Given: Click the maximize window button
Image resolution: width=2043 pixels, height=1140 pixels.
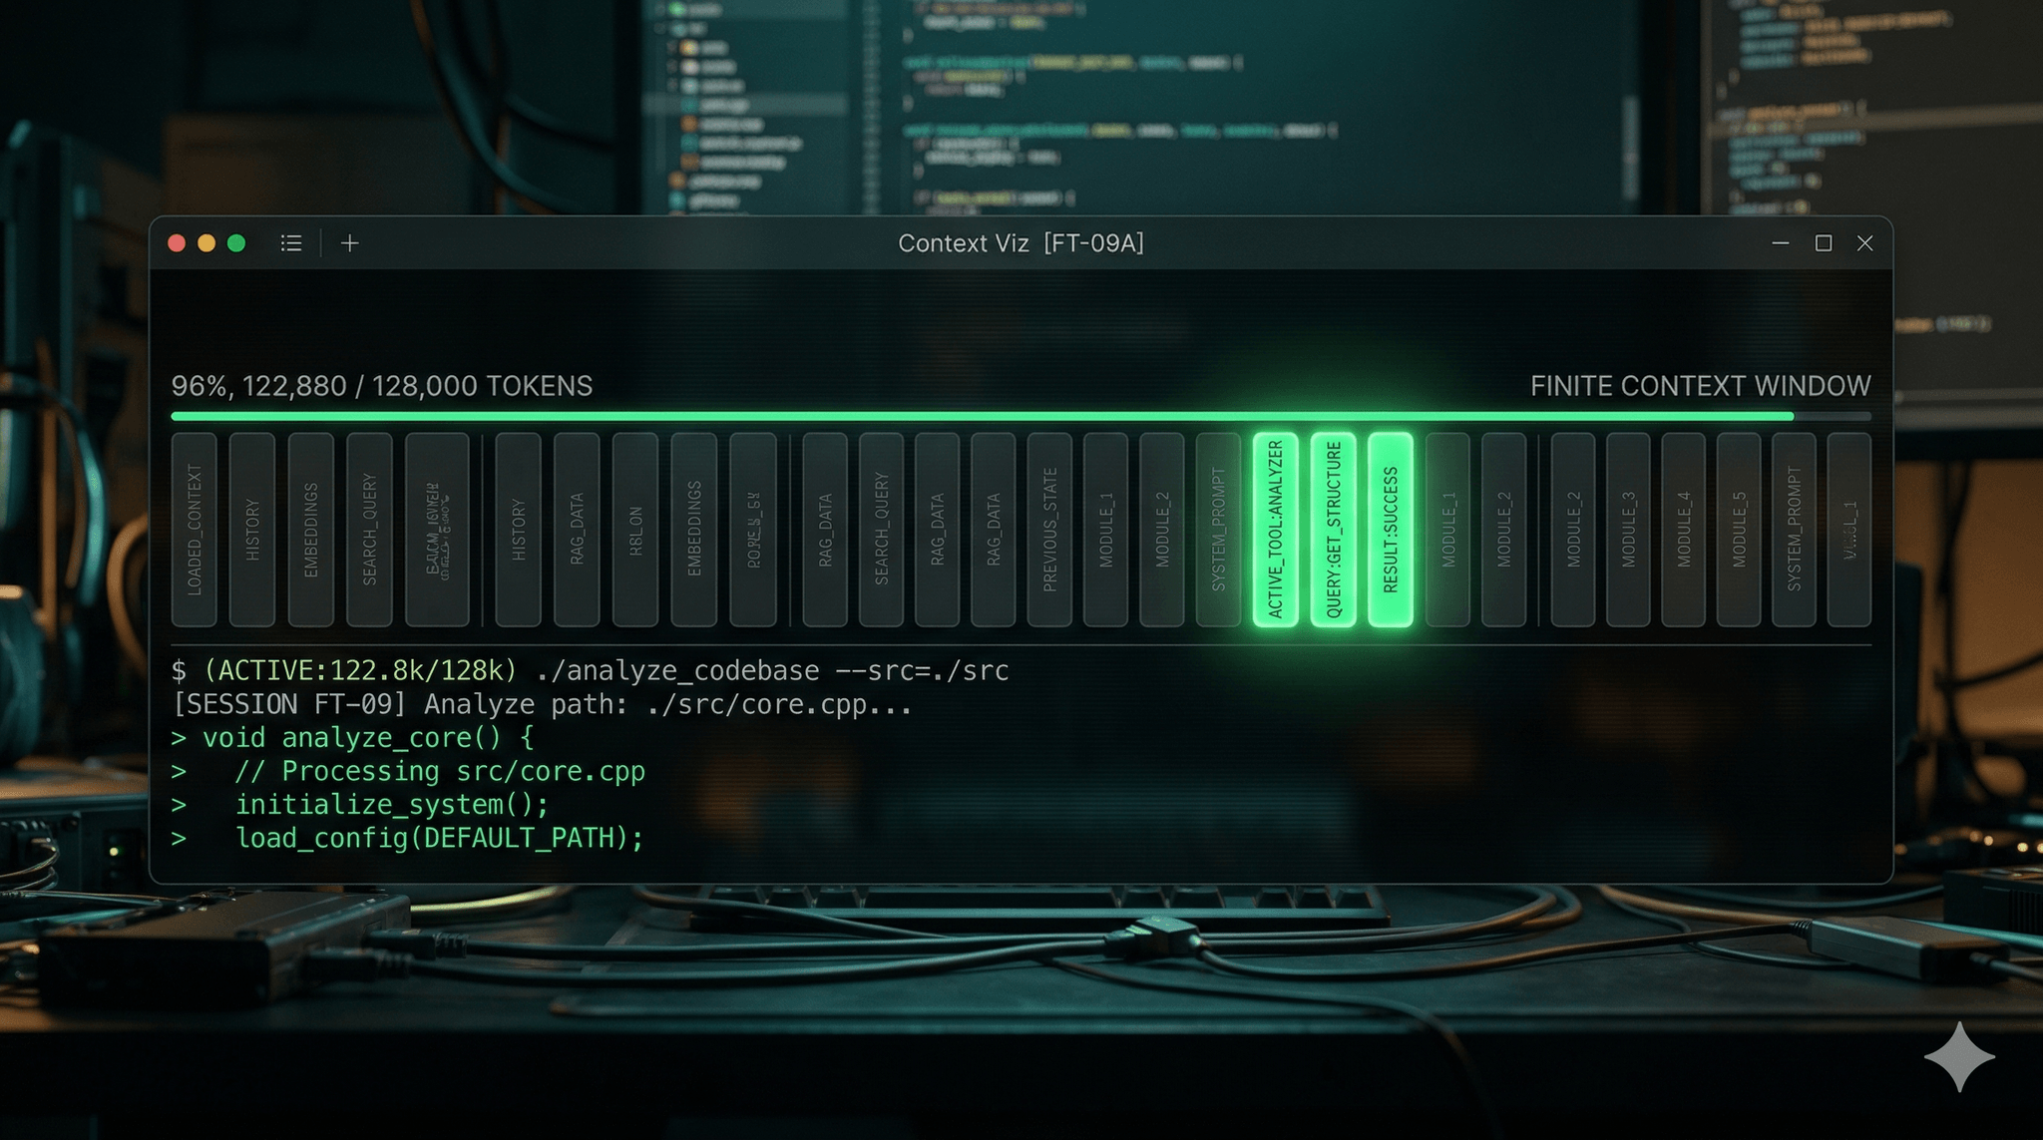Looking at the screenshot, I should pyautogui.click(x=1824, y=243).
